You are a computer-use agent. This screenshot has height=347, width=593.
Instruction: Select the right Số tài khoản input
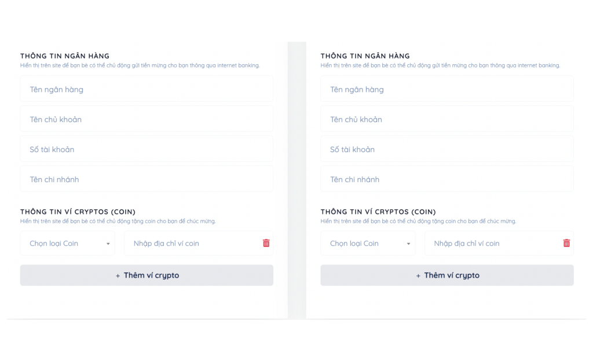coord(446,149)
